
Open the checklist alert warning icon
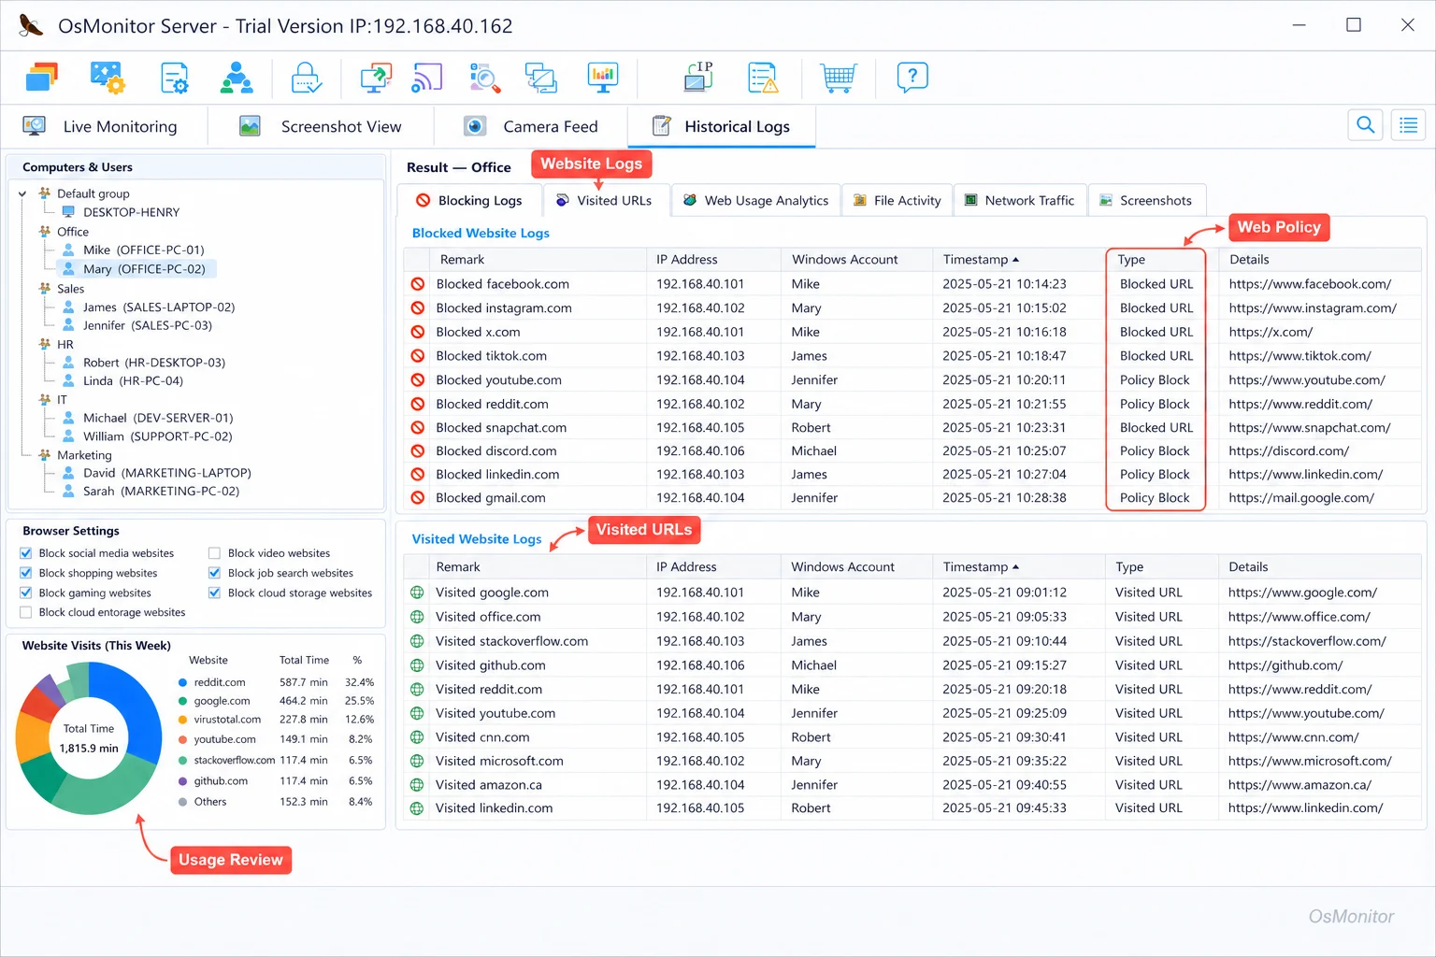[x=763, y=78]
